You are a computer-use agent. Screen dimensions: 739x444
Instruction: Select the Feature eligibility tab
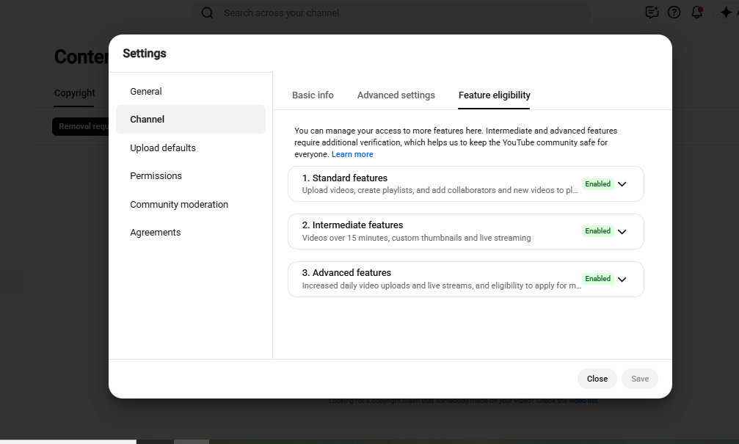coord(494,95)
